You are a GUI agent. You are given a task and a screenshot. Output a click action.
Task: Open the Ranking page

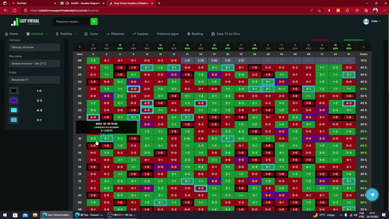point(195,34)
